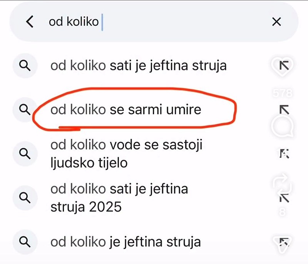This screenshot has width=308, height=264.
Task: Tap fill-in arrow for the last suggestion
Action: coord(284,242)
